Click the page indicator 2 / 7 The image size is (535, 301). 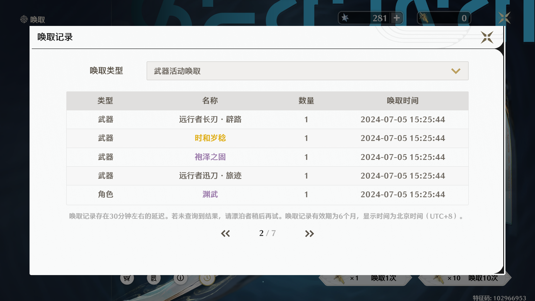pyautogui.click(x=267, y=233)
